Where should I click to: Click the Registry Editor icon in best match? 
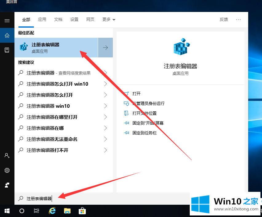click(24, 47)
